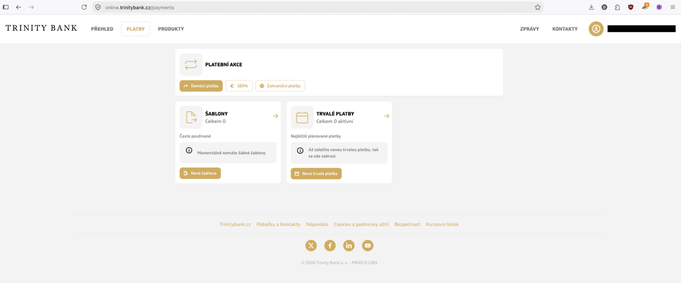Open the browser extensions puzzle icon

tap(617, 7)
